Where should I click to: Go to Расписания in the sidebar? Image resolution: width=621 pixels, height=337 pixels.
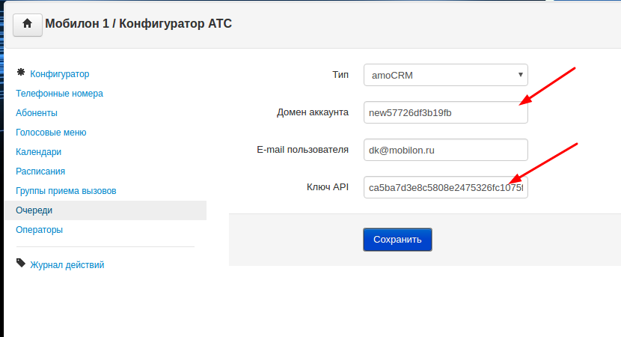(x=40, y=171)
